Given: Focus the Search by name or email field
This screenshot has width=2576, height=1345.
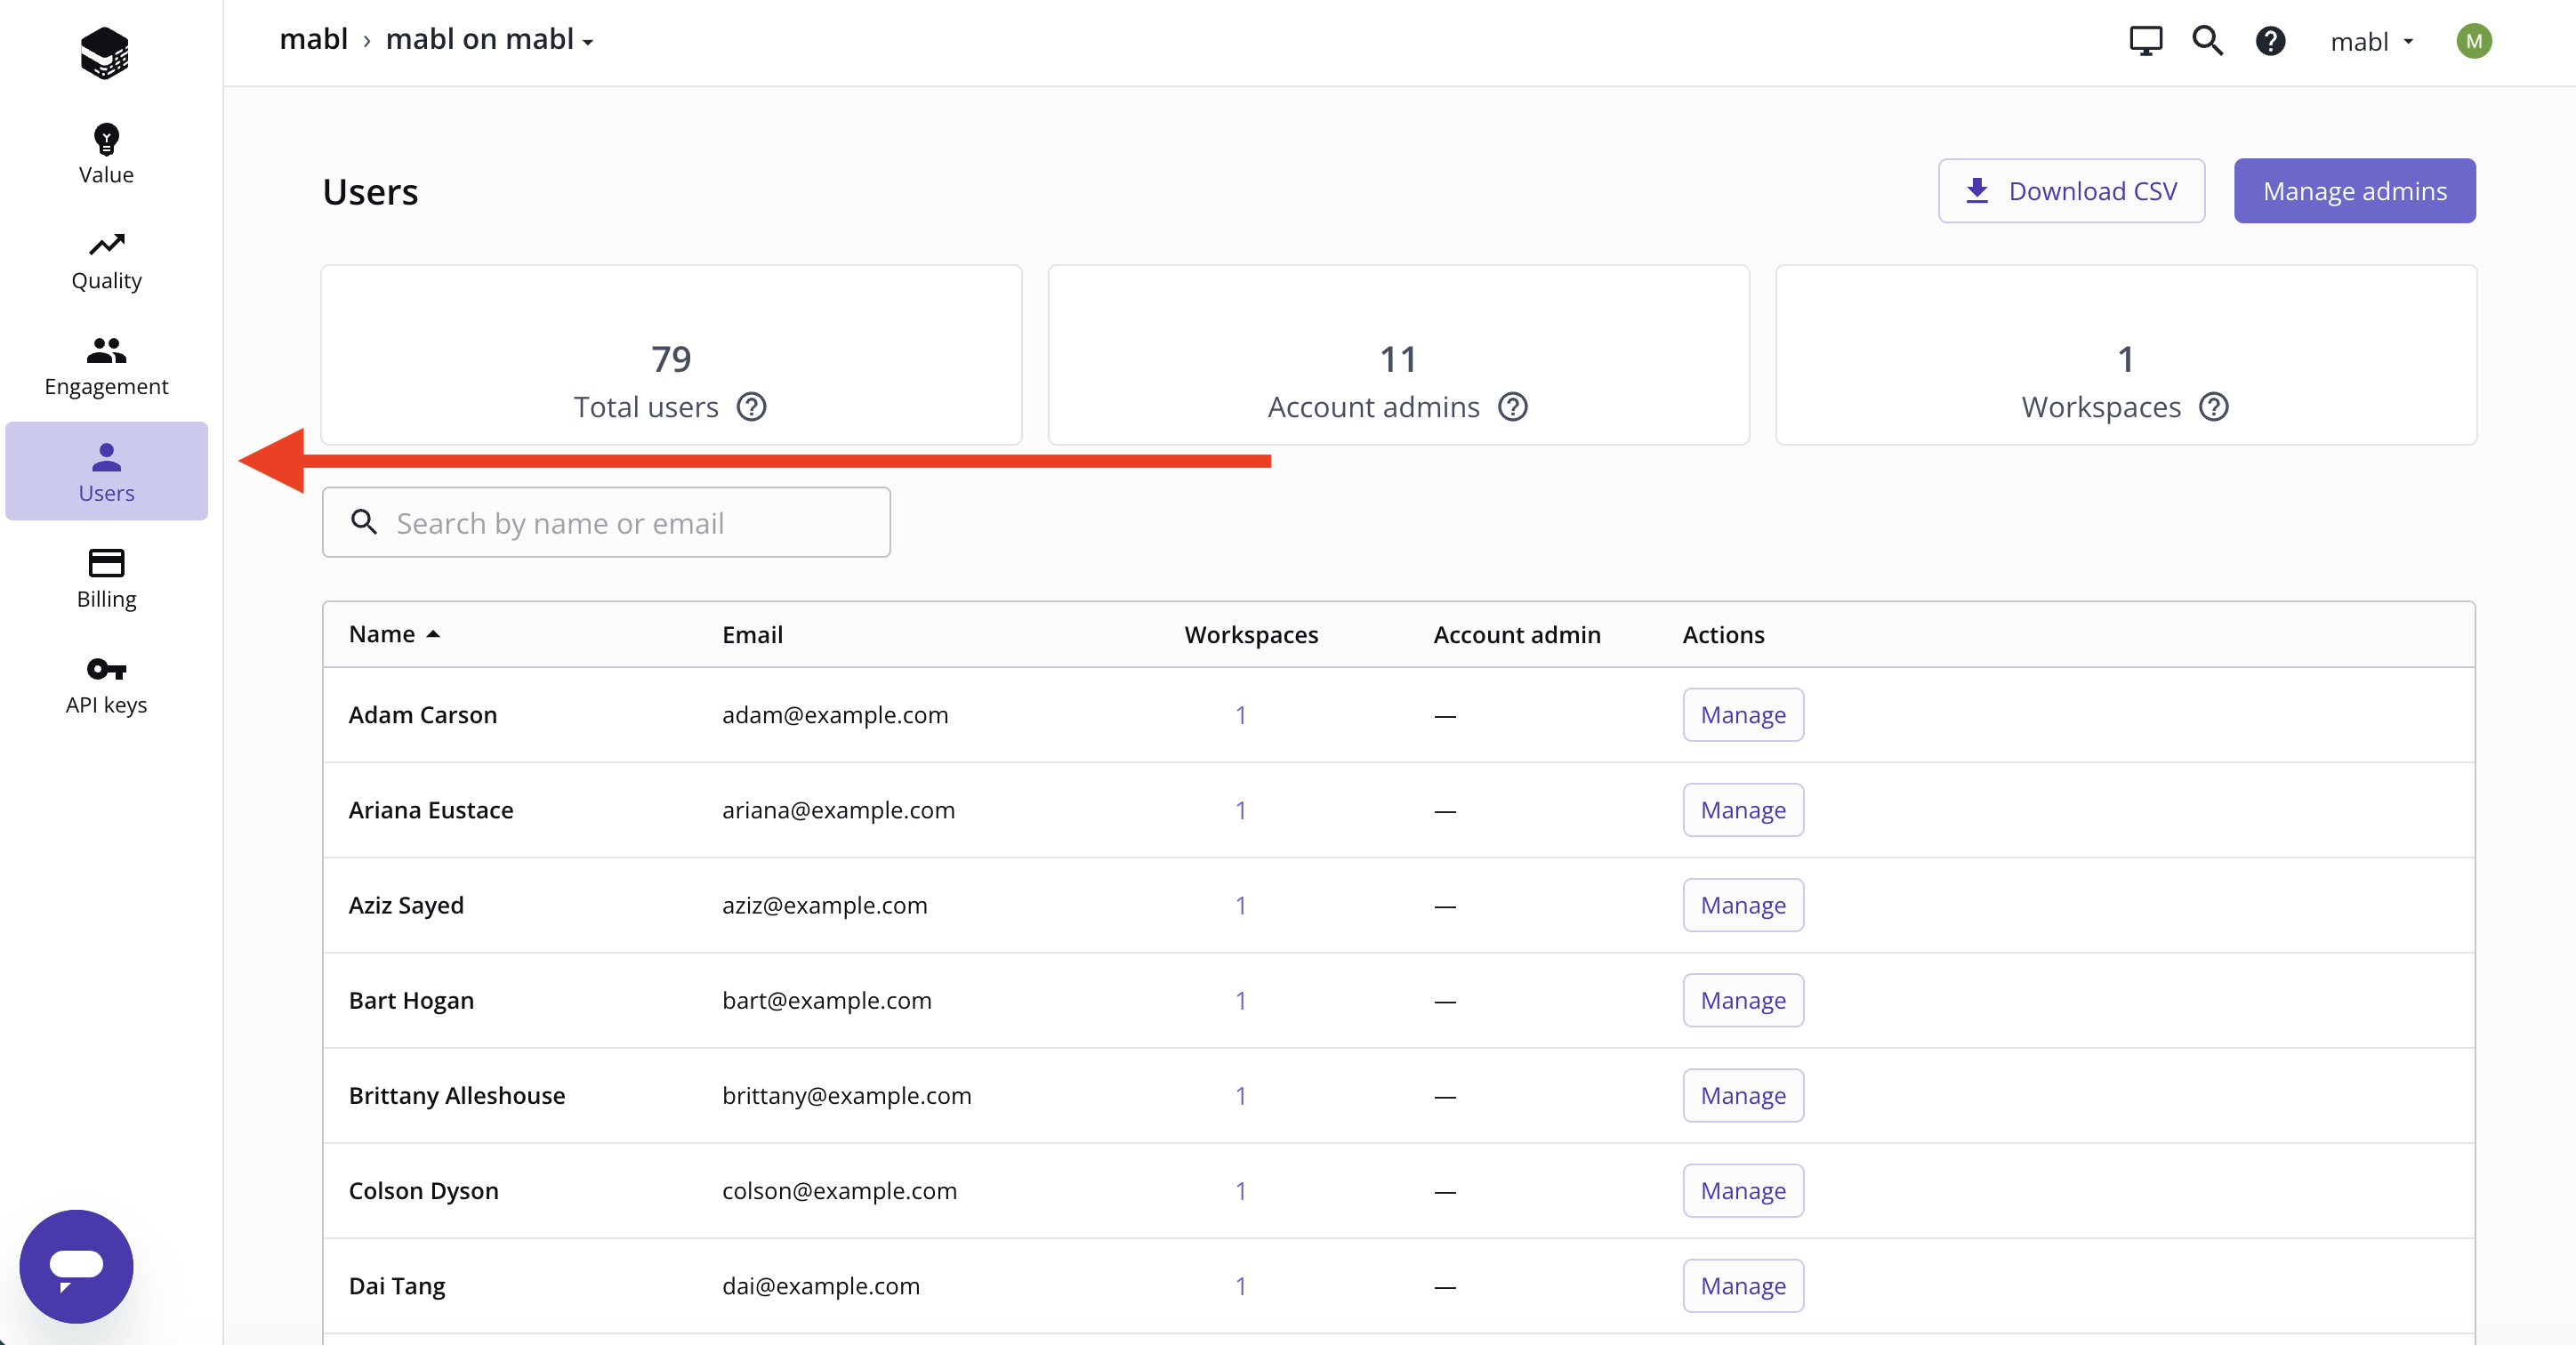Looking at the screenshot, I should [606, 523].
